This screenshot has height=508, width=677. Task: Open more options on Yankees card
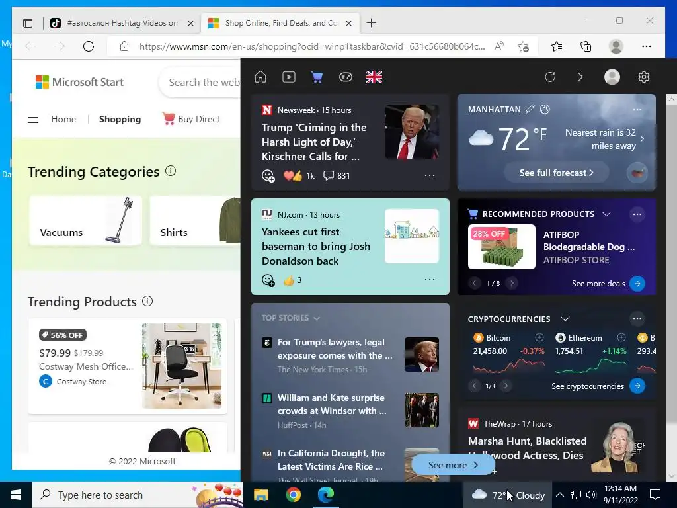click(430, 280)
